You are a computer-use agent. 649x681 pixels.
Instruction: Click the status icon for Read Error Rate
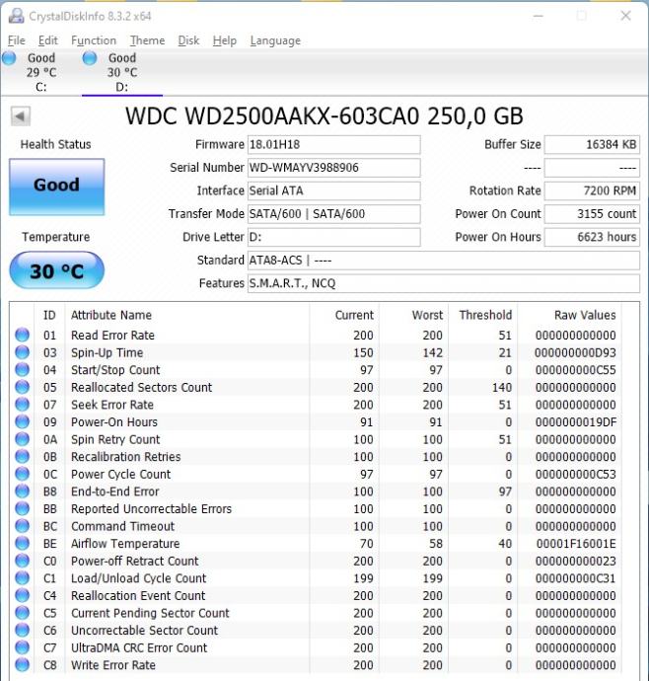point(22,335)
